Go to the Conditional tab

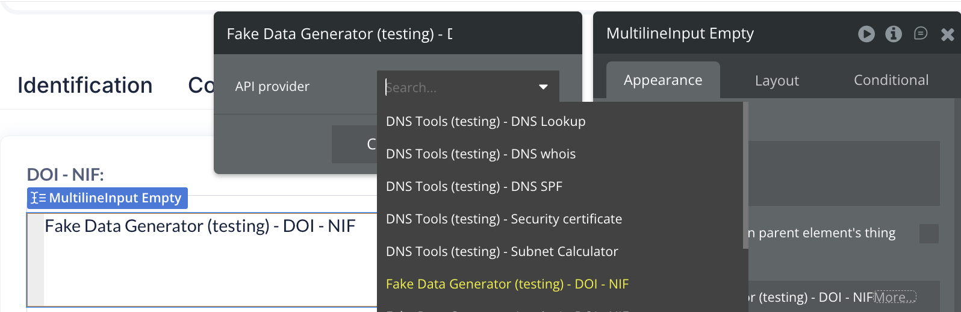coord(891,81)
